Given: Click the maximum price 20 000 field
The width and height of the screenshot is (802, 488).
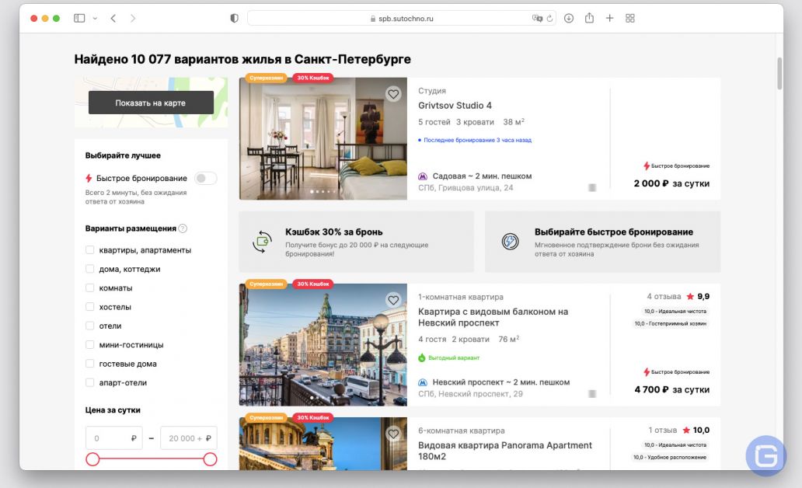Looking at the screenshot, I should 189,438.
